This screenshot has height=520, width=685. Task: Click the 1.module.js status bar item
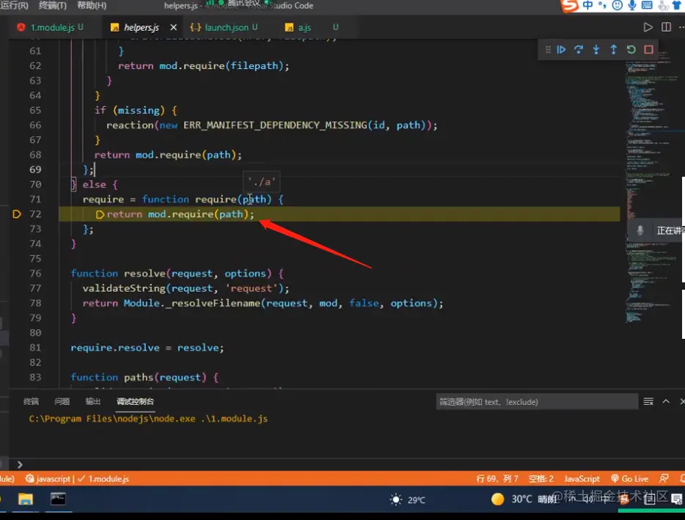103,479
